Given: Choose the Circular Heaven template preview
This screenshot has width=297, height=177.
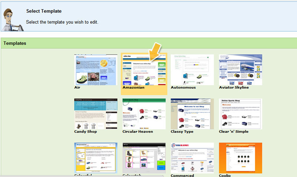Looking at the screenshot, I should (x=144, y=114).
